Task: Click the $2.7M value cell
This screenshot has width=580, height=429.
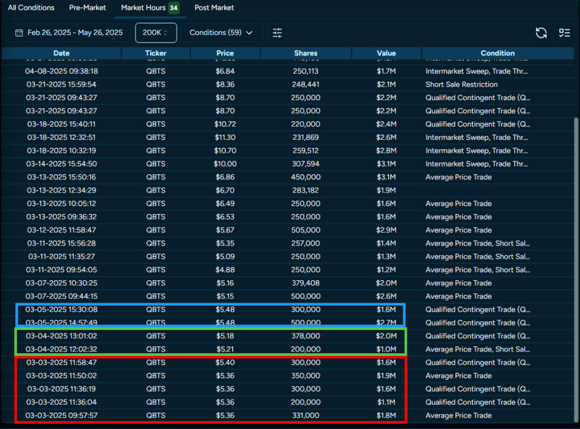Action: [386, 323]
